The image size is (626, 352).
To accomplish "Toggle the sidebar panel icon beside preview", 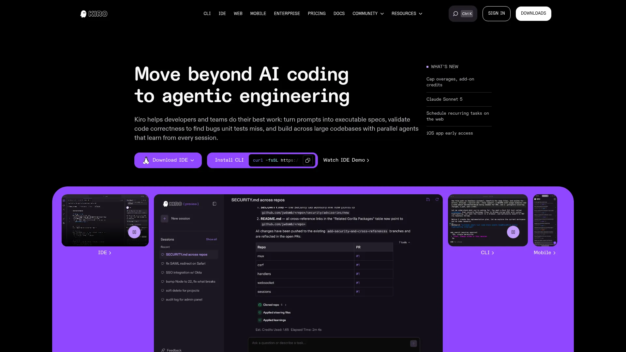I will pos(214,204).
